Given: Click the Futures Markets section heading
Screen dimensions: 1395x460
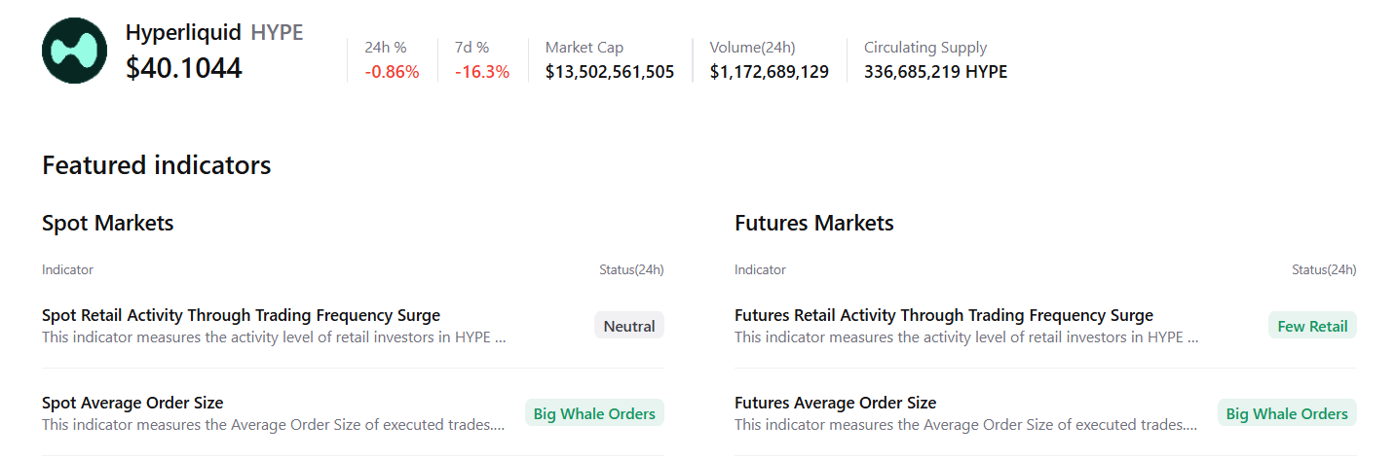Looking at the screenshot, I should coord(813,223).
